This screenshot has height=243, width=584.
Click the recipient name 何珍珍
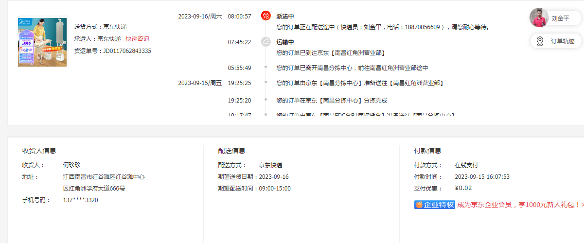click(71, 165)
